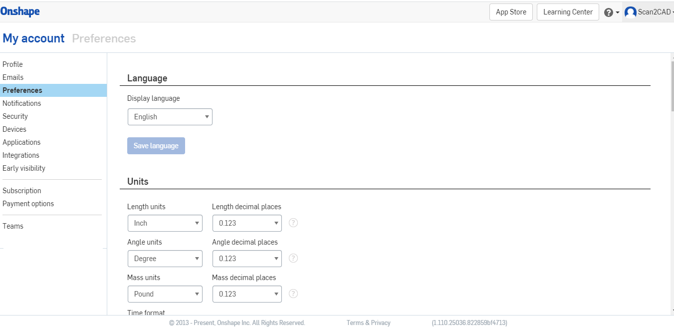Switch to the Notifications section
The width and height of the screenshot is (674, 330).
click(21, 103)
